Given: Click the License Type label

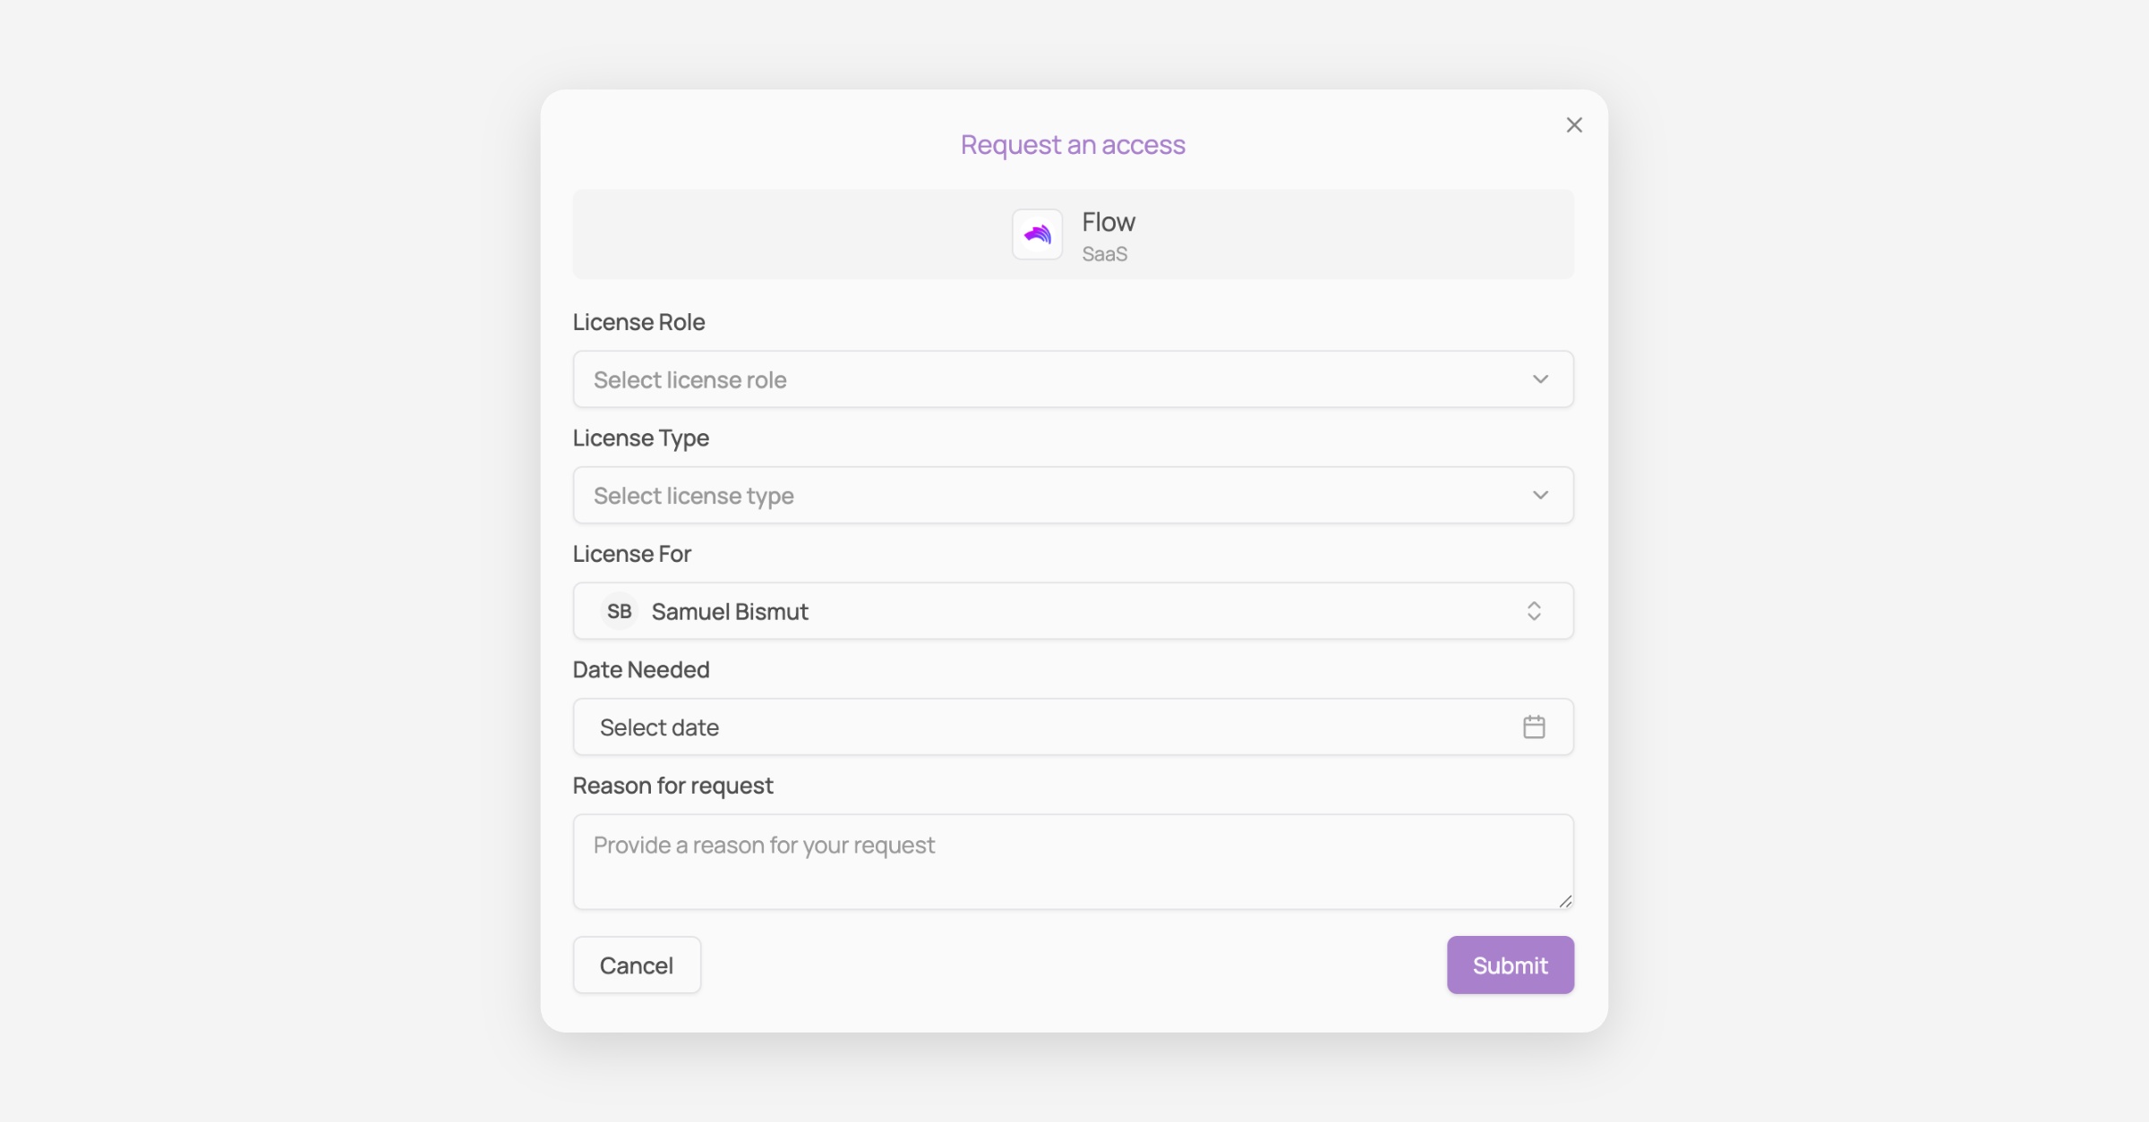Looking at the screenshot, I should pos(640,438).
